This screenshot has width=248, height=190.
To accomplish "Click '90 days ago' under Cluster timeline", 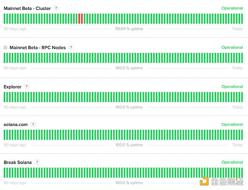I will (15, 29).
